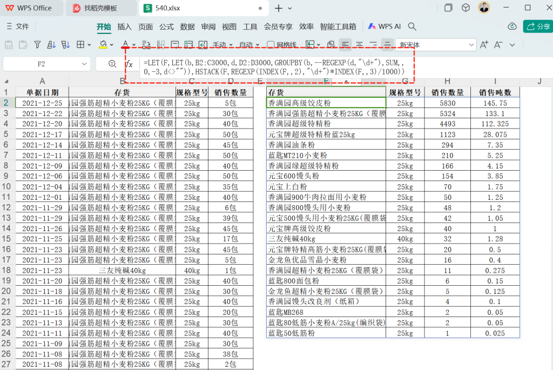Click cell 香满园高级饺皮粉
The image size is (553, 370).
point(326,103)
